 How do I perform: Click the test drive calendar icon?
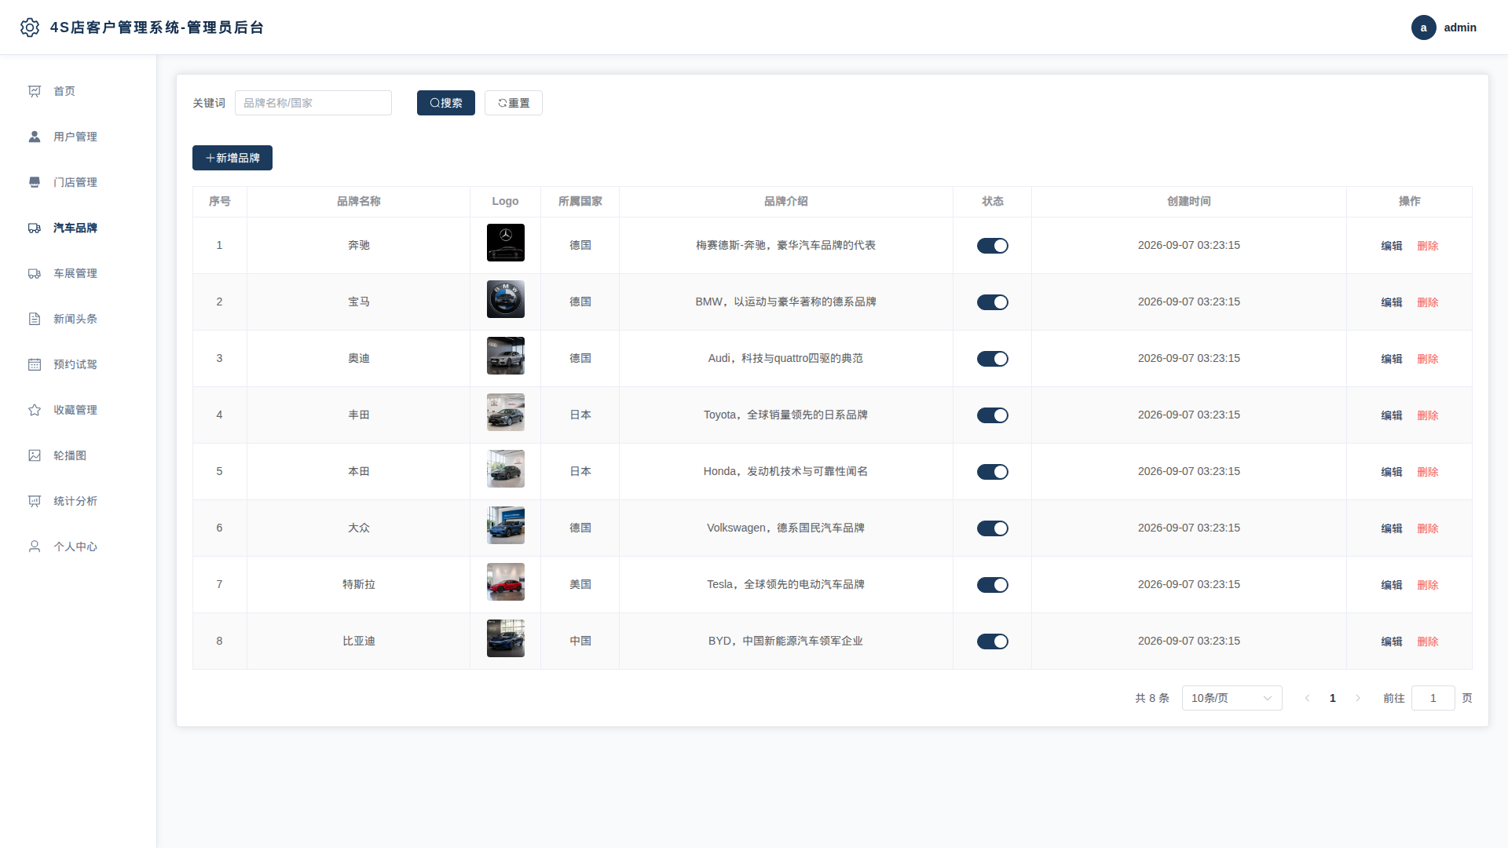coord(35,364)
